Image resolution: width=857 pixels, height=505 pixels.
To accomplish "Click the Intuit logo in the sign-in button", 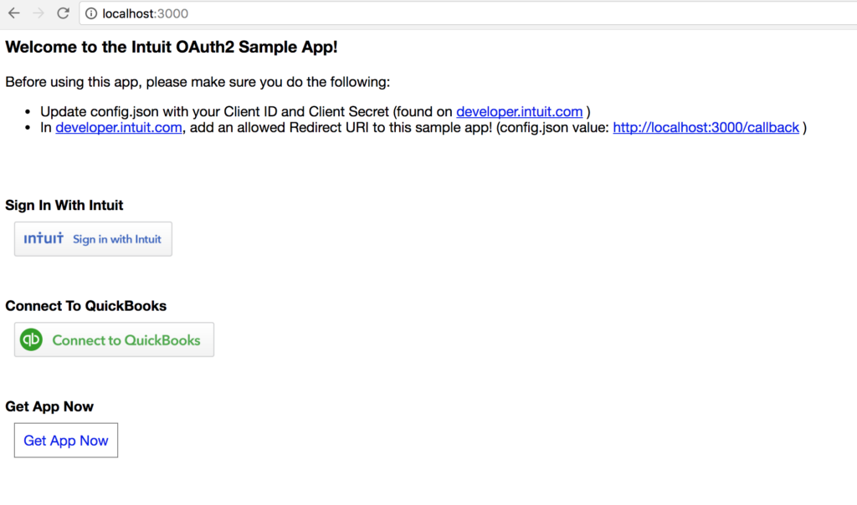I will tap(44, 238).
